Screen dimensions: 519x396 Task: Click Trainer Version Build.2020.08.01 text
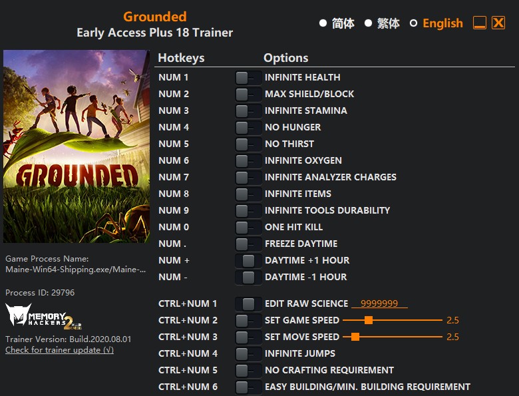(x=68, y=339)
